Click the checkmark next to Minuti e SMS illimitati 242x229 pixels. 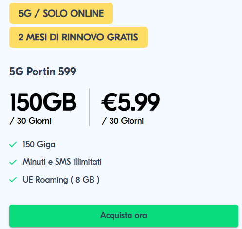coord(13,162)
